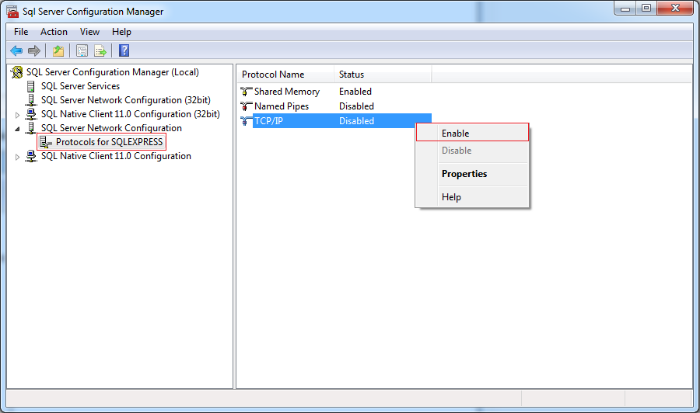Click the SQL Server Network Configuration icon
The image size is (700, 413).
tap(31, 128)
